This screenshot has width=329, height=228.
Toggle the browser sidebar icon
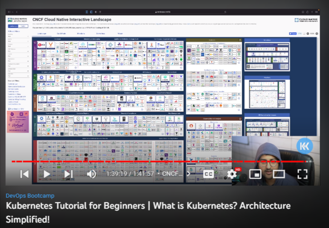point(9,12)
